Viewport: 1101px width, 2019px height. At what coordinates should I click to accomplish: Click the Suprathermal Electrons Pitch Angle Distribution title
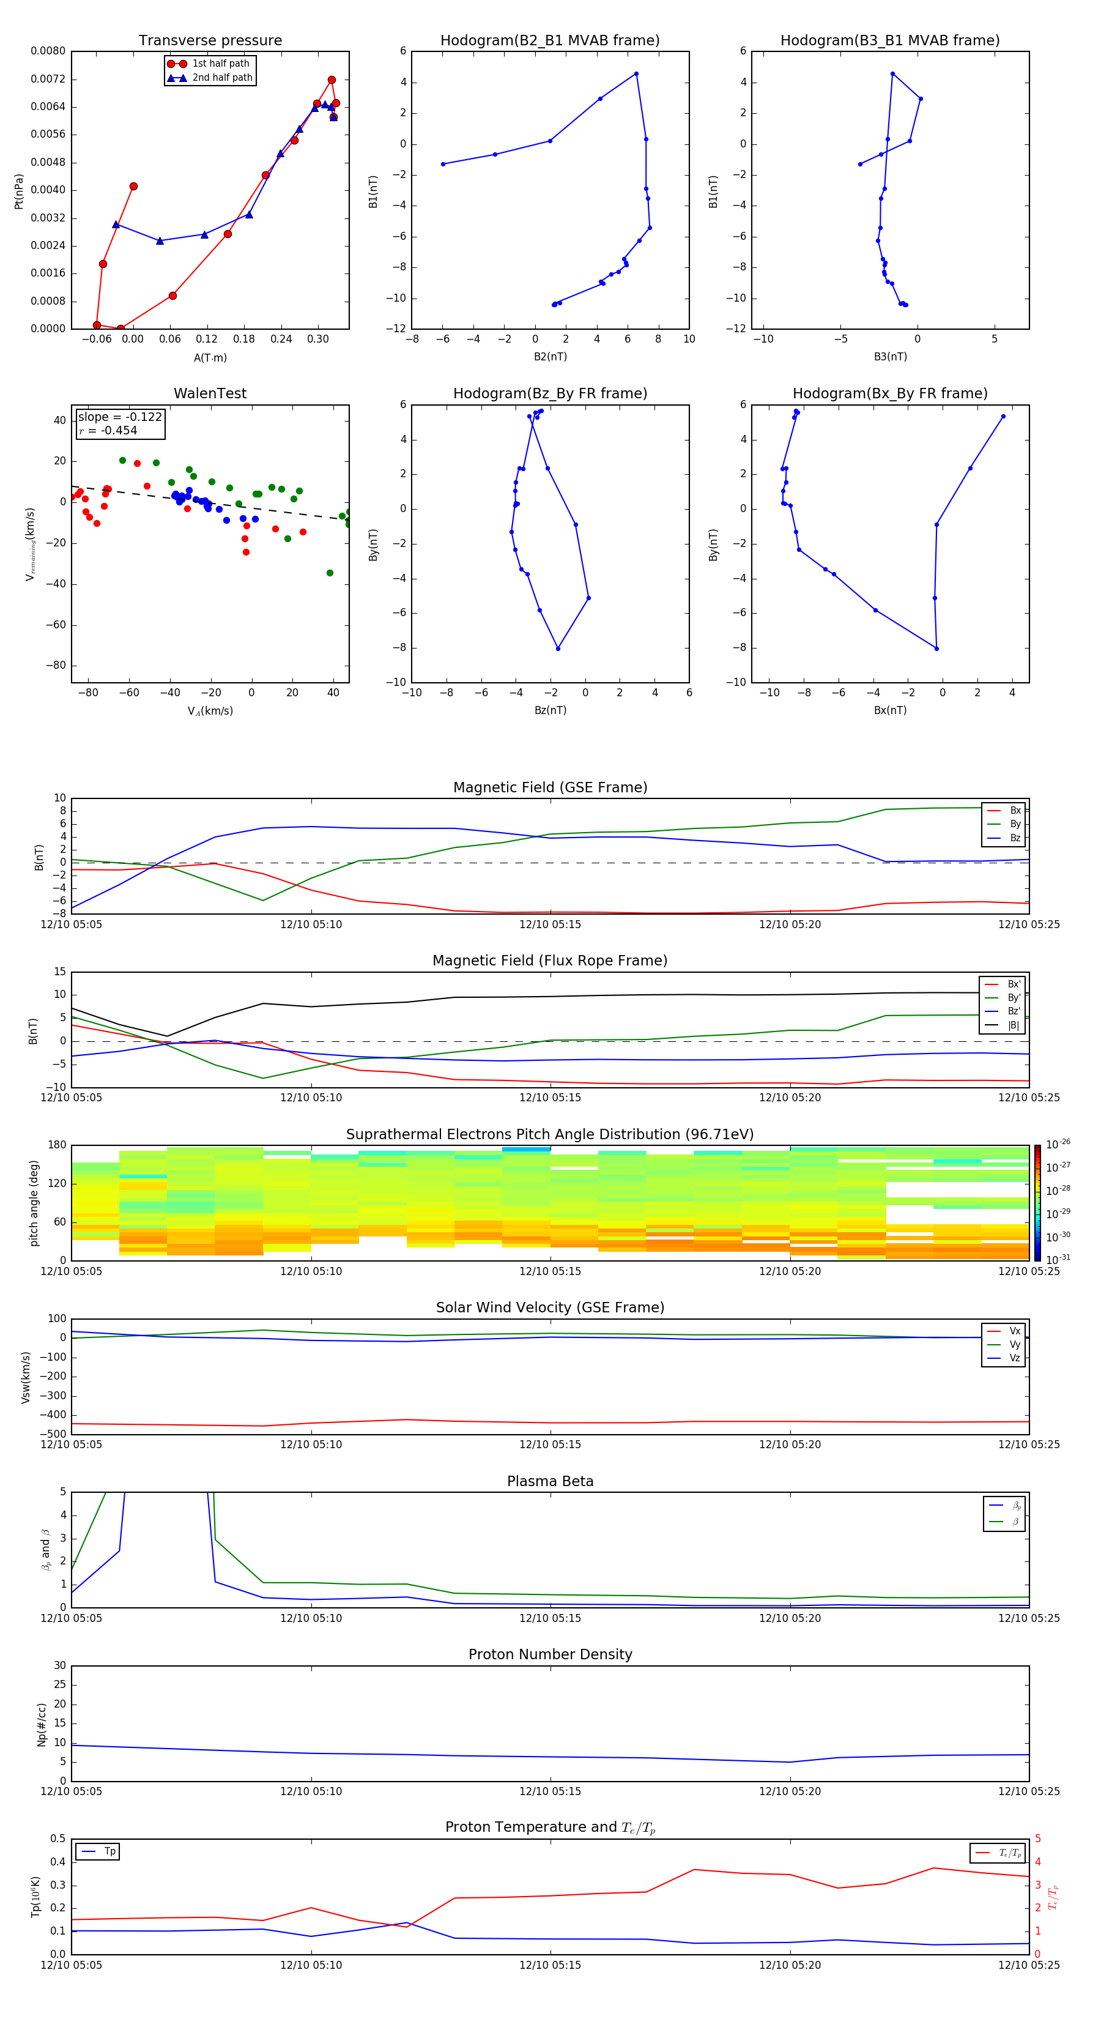point(550,1134)
